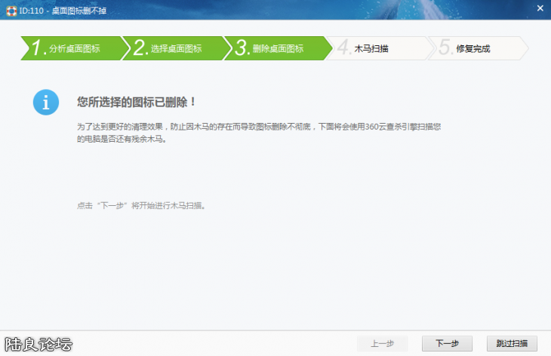Screen dimensions: 551x356
Task: Click the title text ID:110 - 桌面图标删不掉
Action: [x=63, y=11]
